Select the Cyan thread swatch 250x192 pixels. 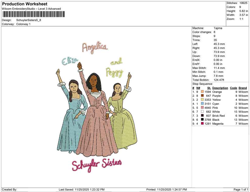(x=202, y=104)
